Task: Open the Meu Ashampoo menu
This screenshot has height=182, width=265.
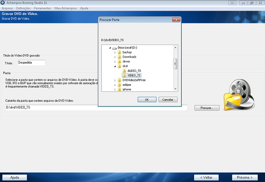Action: (x=65, y=8)
